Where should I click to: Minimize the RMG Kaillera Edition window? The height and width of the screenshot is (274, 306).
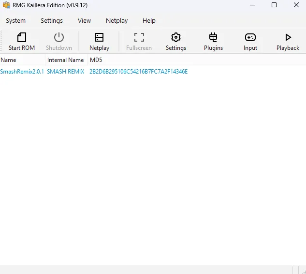[x=252, y=5]
